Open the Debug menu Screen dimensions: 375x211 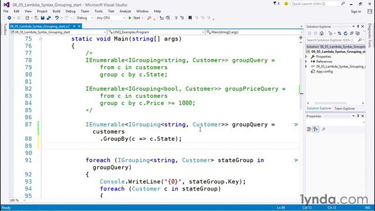coord(70,11)
